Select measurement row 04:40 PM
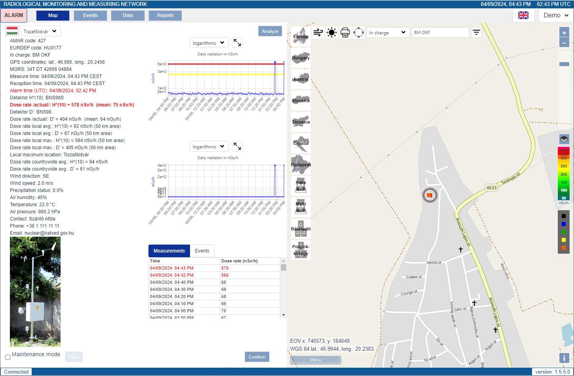574x376 pixels. [214, 282]
